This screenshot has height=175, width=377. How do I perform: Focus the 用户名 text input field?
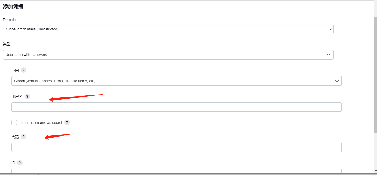click(x=176, y=107)
